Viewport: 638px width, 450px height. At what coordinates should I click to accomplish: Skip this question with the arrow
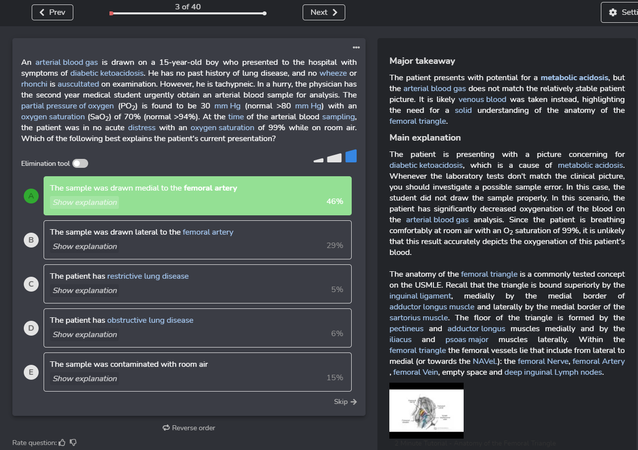point(345,401)
